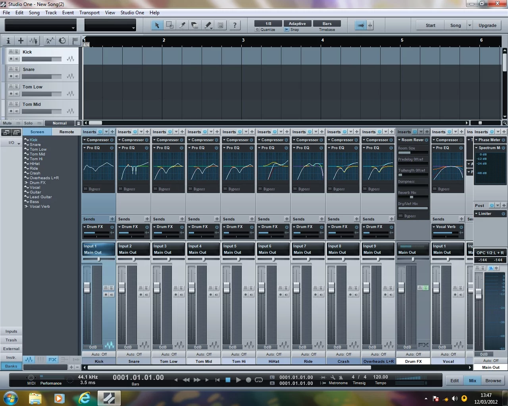Select the Paint tool
The width and height of the screenshot is (508, 406).
click(x=208, y=25)
